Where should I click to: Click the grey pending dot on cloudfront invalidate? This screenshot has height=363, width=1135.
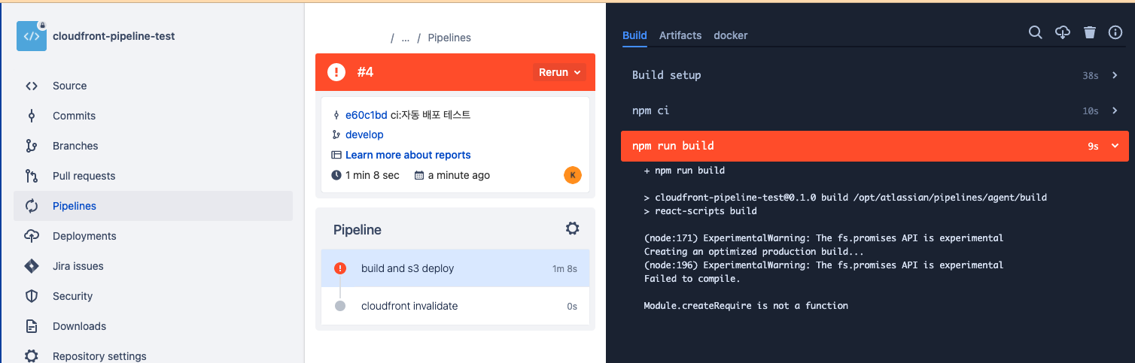point(340,306)
